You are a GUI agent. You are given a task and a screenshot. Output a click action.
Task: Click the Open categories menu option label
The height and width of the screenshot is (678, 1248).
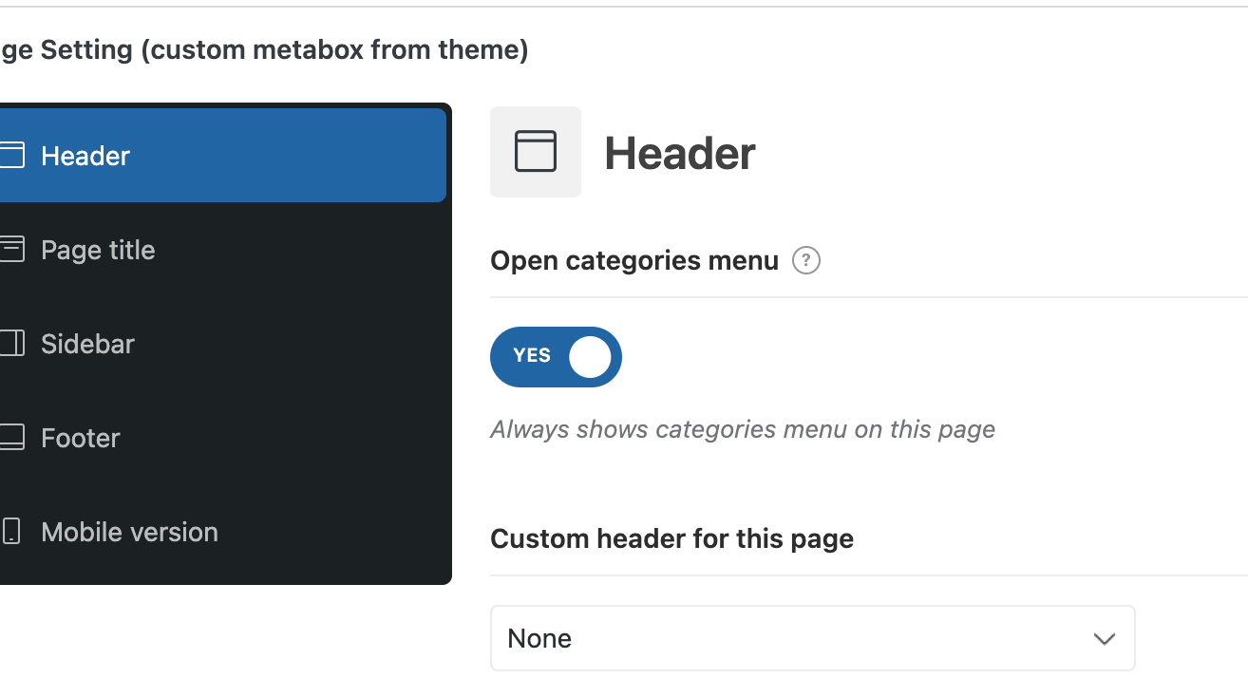click(634, 260)
